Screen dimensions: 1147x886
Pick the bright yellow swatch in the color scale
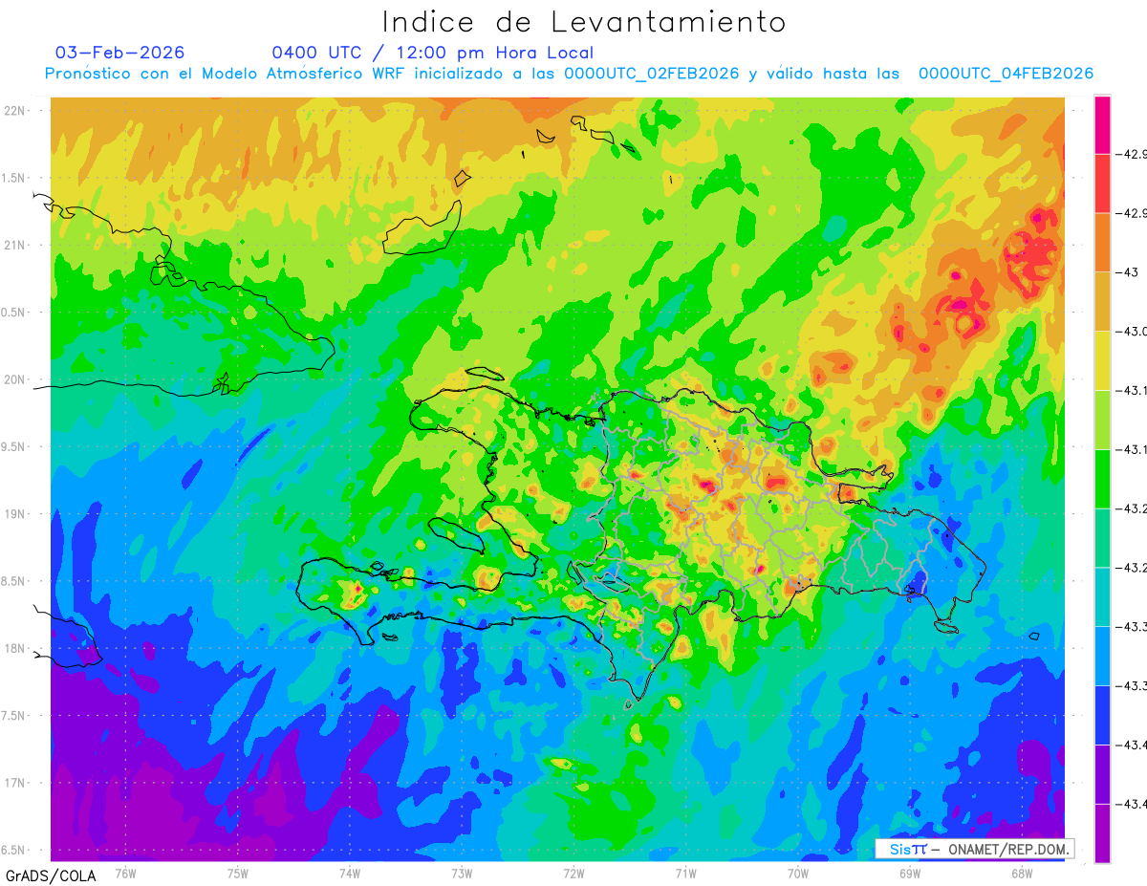(x=1102, y=360)
